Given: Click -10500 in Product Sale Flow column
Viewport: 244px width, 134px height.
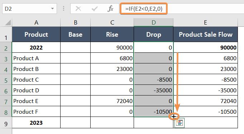Looking at the screenshot, I should point(206,112).
